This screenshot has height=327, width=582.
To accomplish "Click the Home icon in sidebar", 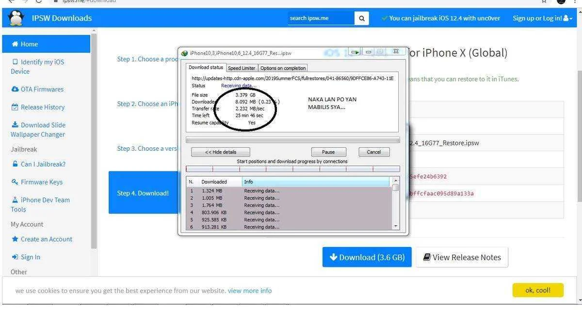I will (x=15, y=44).
